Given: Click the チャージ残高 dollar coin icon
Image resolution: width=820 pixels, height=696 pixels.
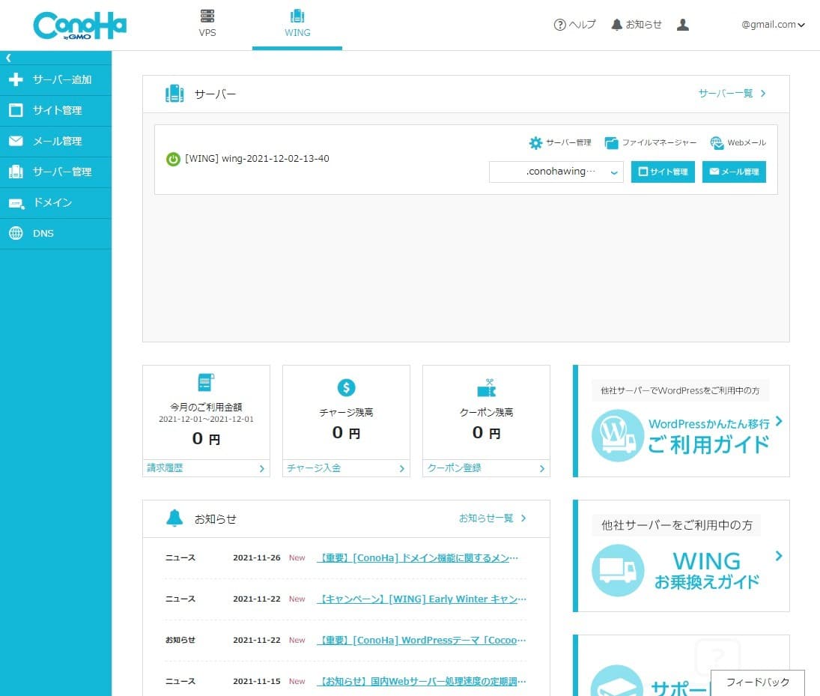Looking at the screenshot, I should (x=346, y=388).
